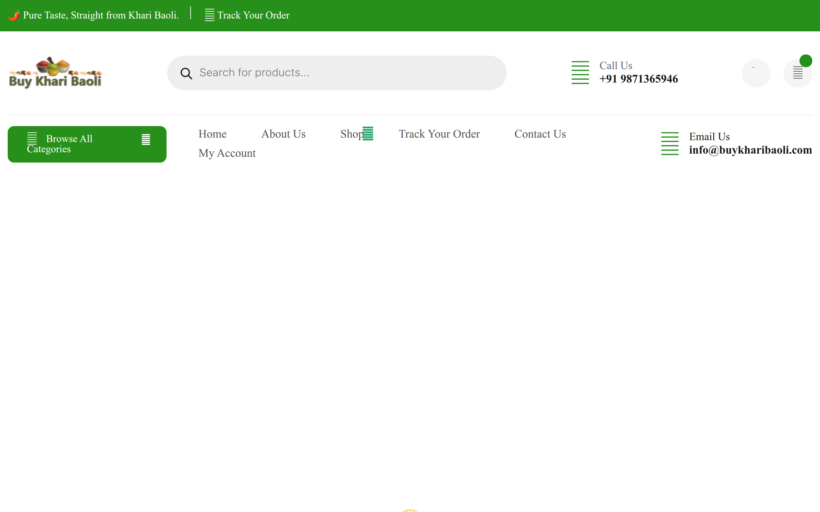Select Home in the navigation menu
820x512 pixels.
[x=212, y=134]
